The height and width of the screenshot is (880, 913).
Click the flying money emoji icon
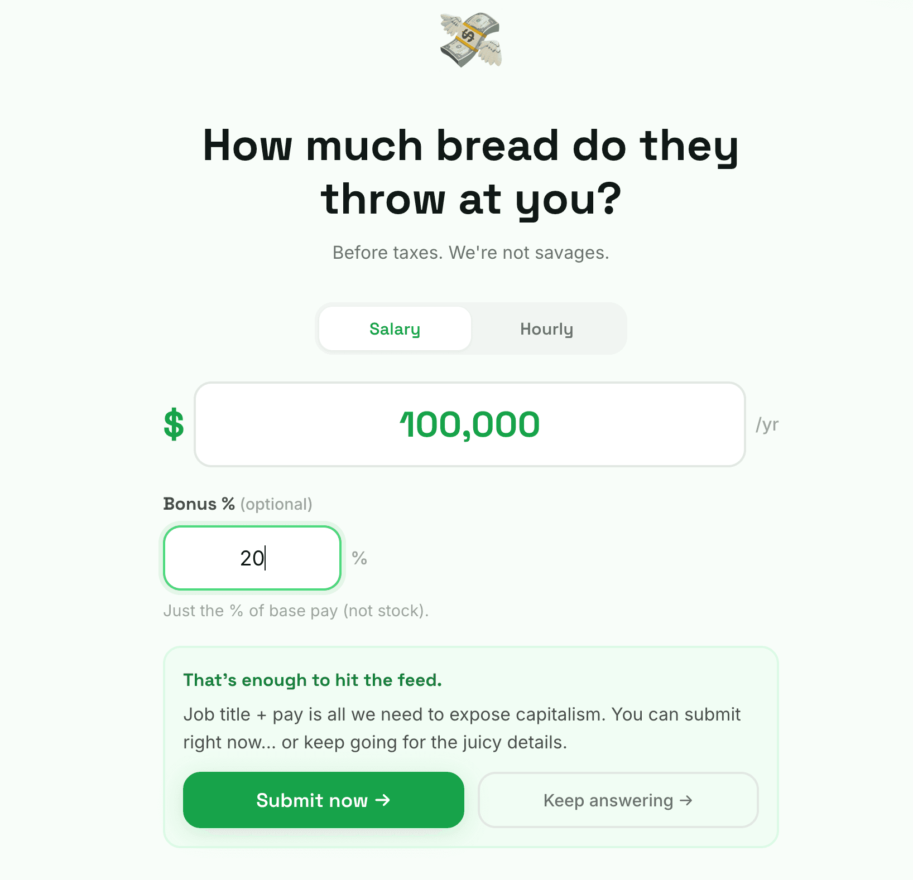tap(470, 40)
